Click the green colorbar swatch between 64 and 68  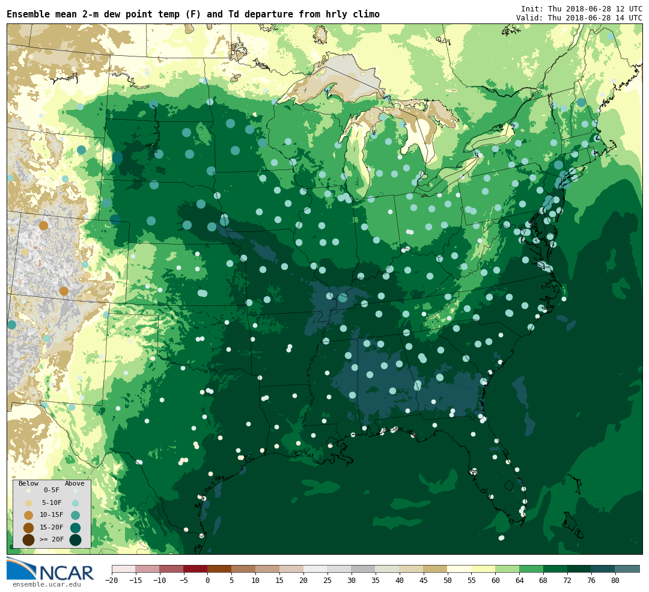[x=531, y=569]
